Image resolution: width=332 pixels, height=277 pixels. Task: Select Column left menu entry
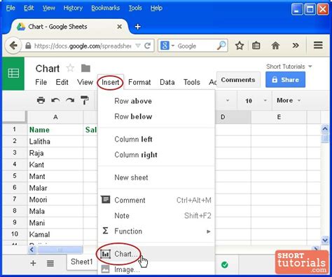point(156,140)
